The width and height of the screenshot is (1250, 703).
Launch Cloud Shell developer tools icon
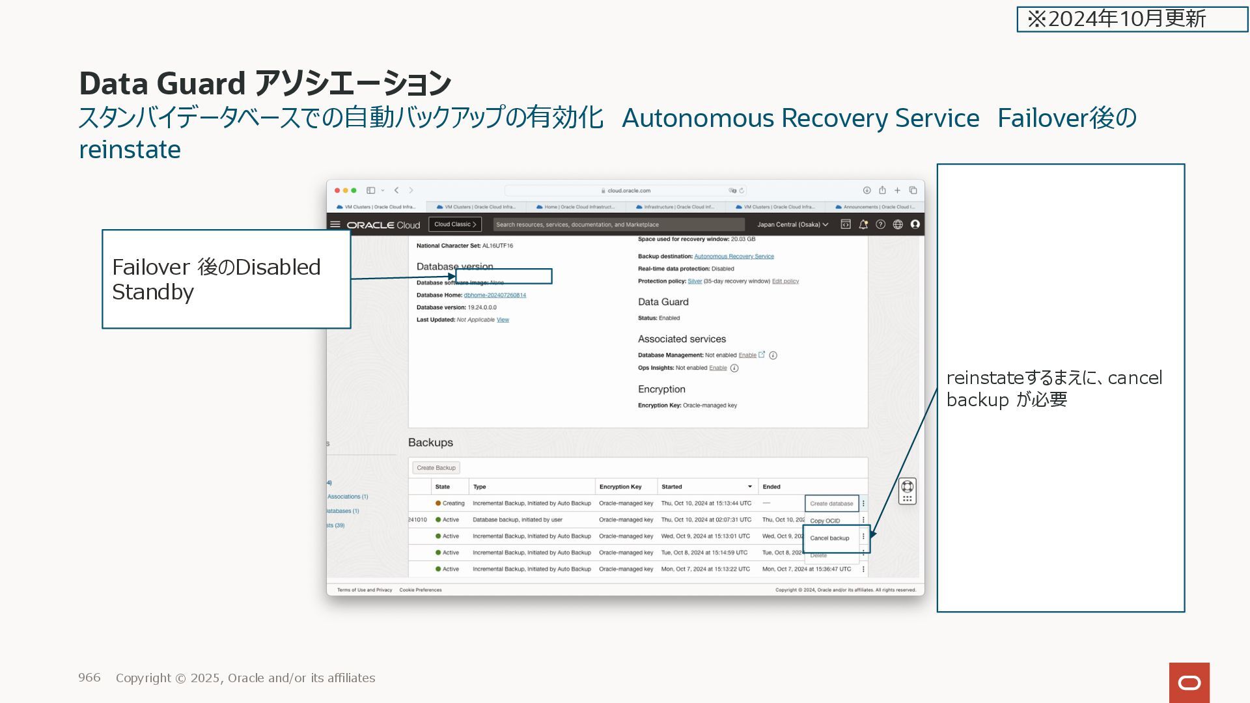tap(846, 225)
